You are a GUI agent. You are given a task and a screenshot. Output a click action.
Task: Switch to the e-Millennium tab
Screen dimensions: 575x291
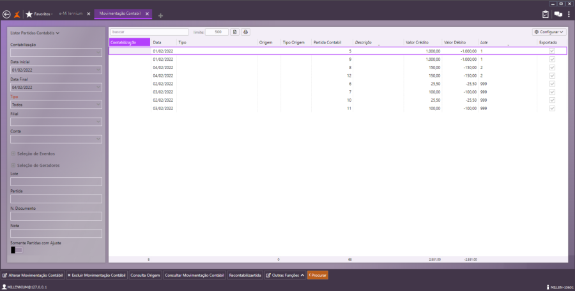click(71, 13)
